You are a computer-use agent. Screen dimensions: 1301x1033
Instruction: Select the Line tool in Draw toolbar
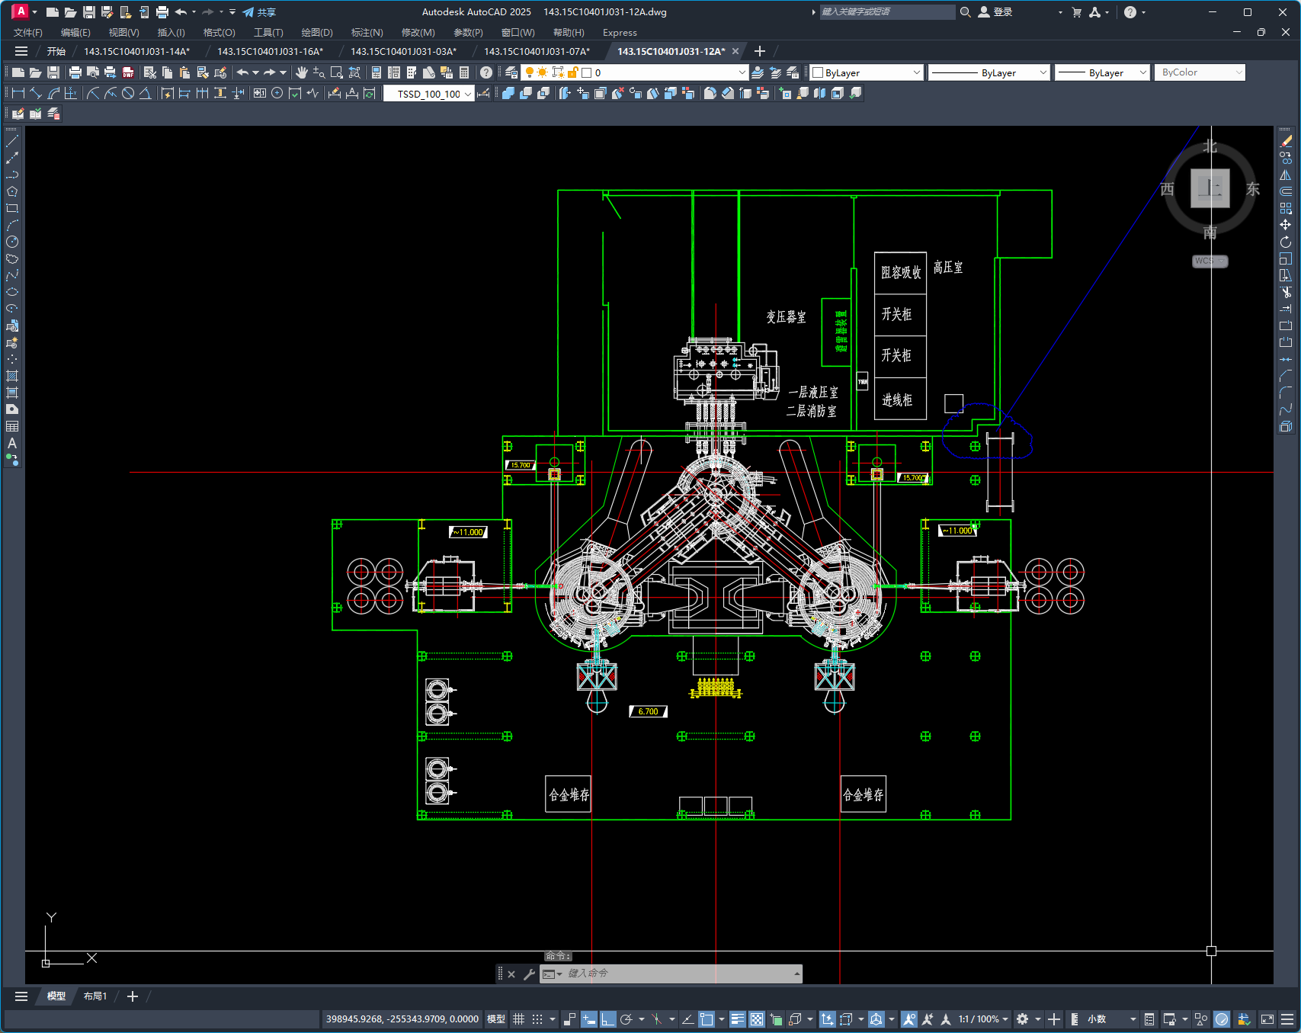(12, 141)
